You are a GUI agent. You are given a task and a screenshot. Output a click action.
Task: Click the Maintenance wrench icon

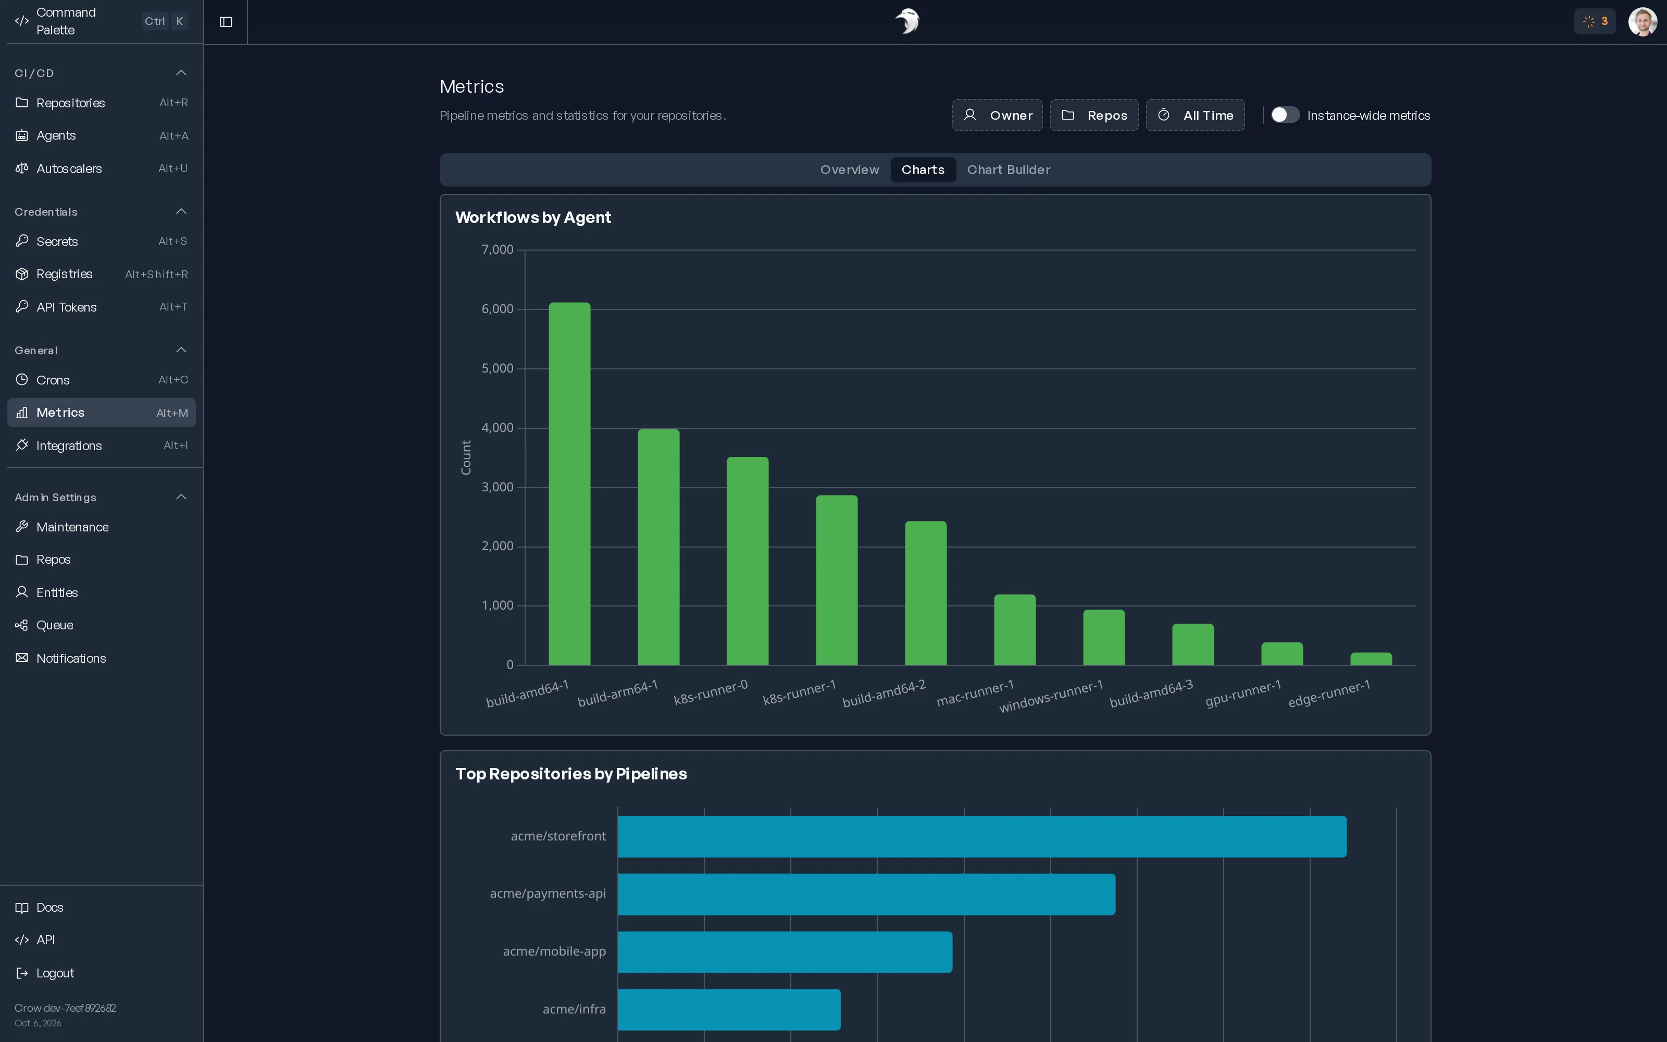click(22, 527)
